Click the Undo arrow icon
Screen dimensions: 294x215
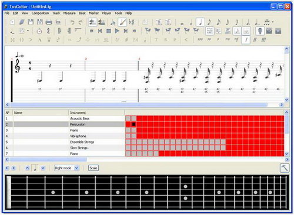(72, 22)
